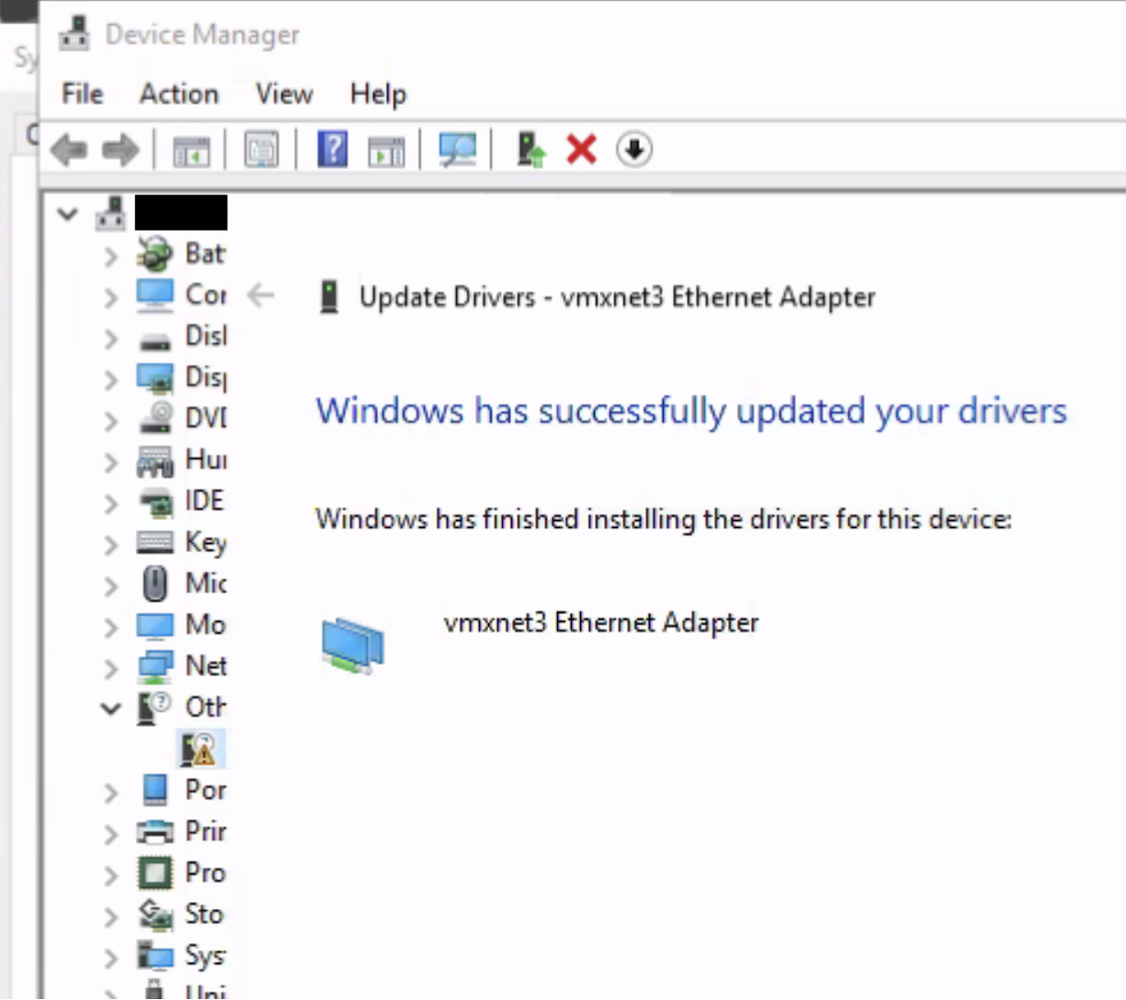Select the Network adapters category icon

coord(156,667)
